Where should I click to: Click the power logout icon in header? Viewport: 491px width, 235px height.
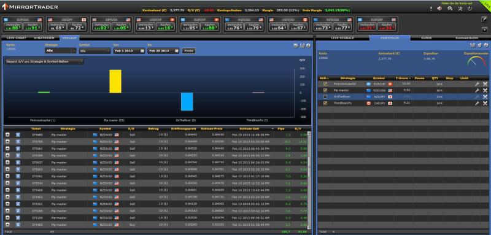tap(470, 9)
